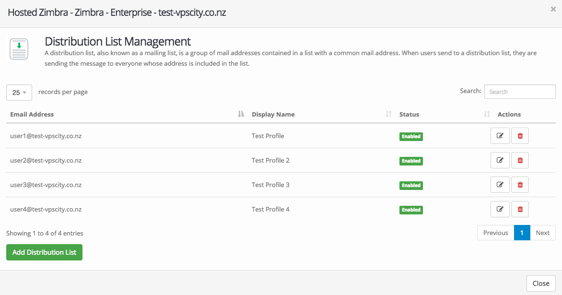Open the records per page dropdown
This screenshot has height=295, width=562.
click(19, 93)
